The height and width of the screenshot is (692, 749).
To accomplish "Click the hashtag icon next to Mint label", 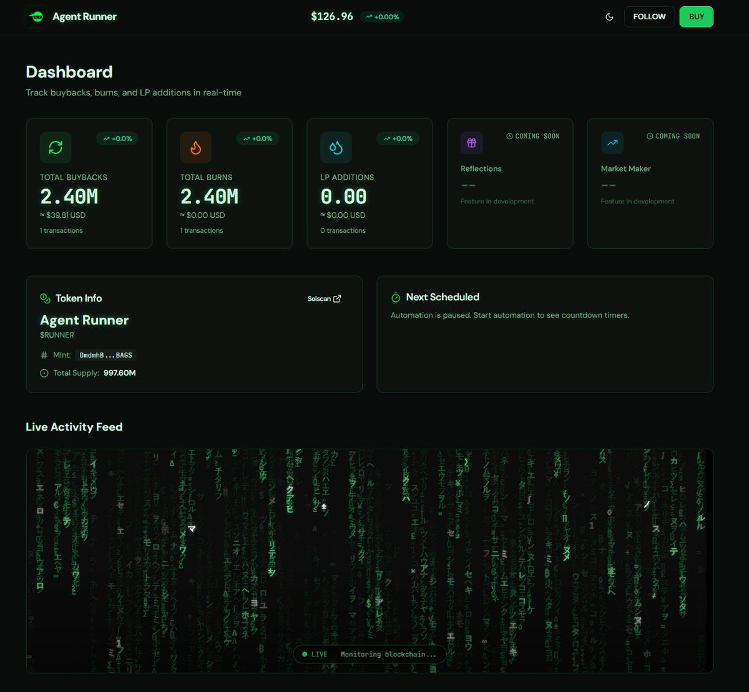I will (43, 354).
